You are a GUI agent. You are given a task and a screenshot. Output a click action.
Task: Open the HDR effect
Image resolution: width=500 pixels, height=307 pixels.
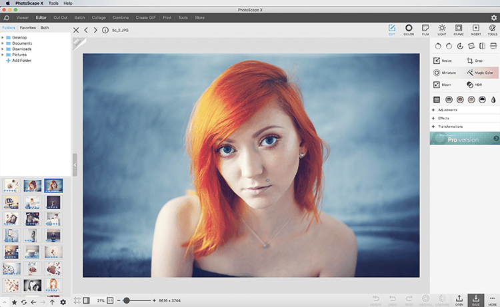coord(474,85)
